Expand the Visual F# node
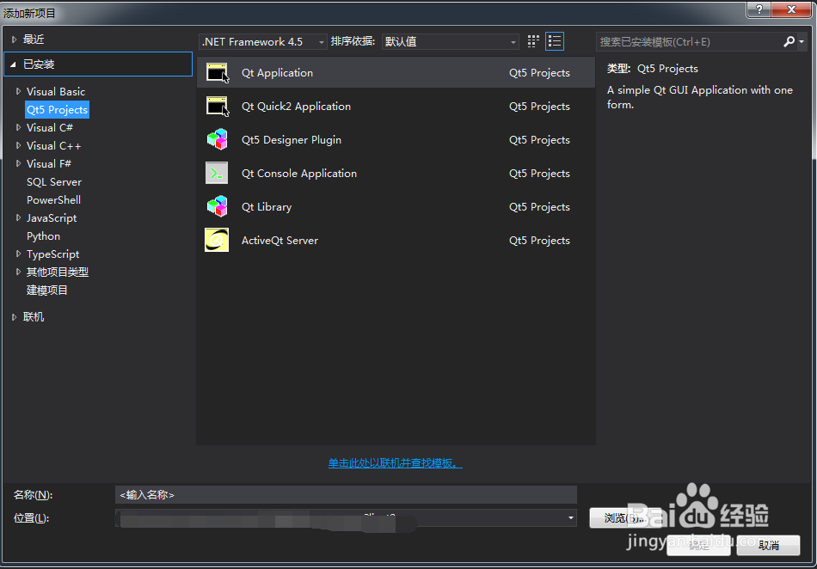 [x=18, y=163]
